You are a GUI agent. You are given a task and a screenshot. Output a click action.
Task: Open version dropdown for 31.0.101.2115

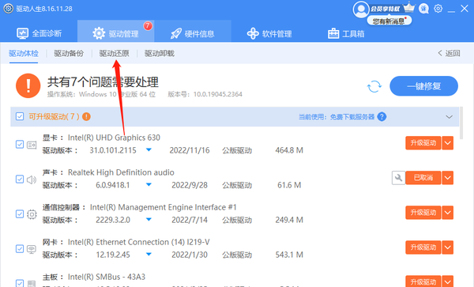tap(149, 150)
